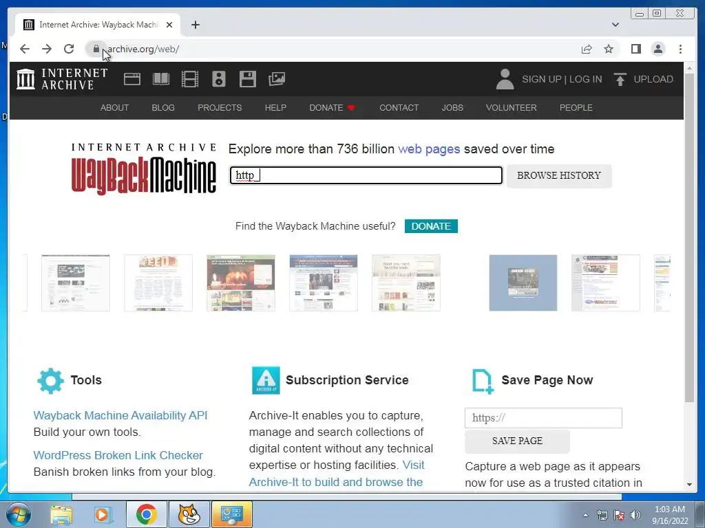Focus the Save Page Now https:// field

(543, 418)
